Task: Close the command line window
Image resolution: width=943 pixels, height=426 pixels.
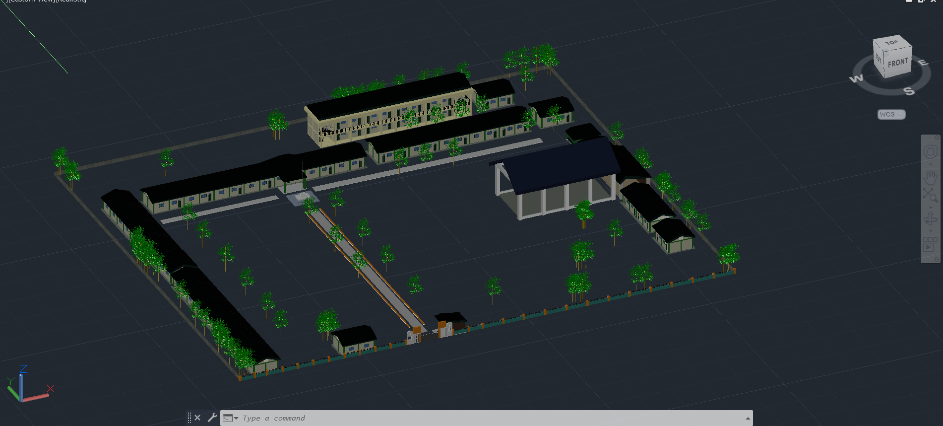Action: click(197, 418)
